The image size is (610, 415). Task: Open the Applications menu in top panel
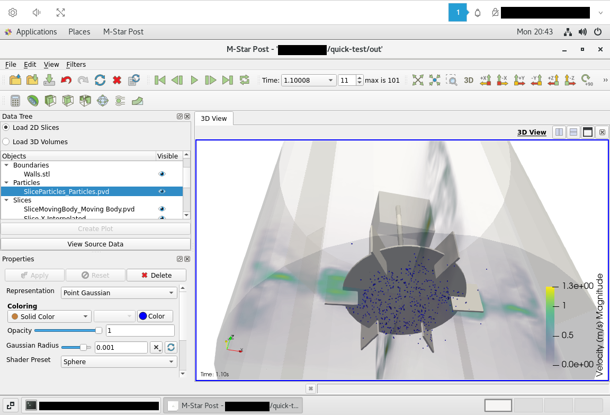36,32
